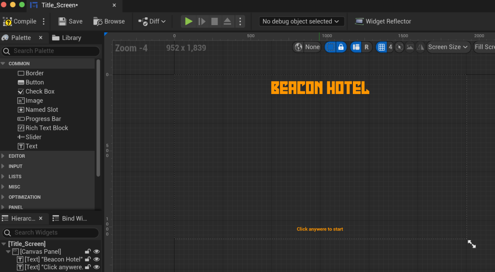The width and height of the screenshot is (495, 272).
Task: Select the Slider widget in the palette
Action: 33,137
